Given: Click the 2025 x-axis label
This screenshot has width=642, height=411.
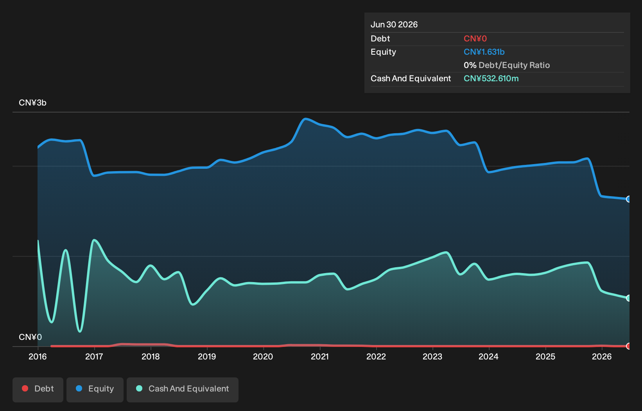Looking at the screenshot, I should [545, 356].
